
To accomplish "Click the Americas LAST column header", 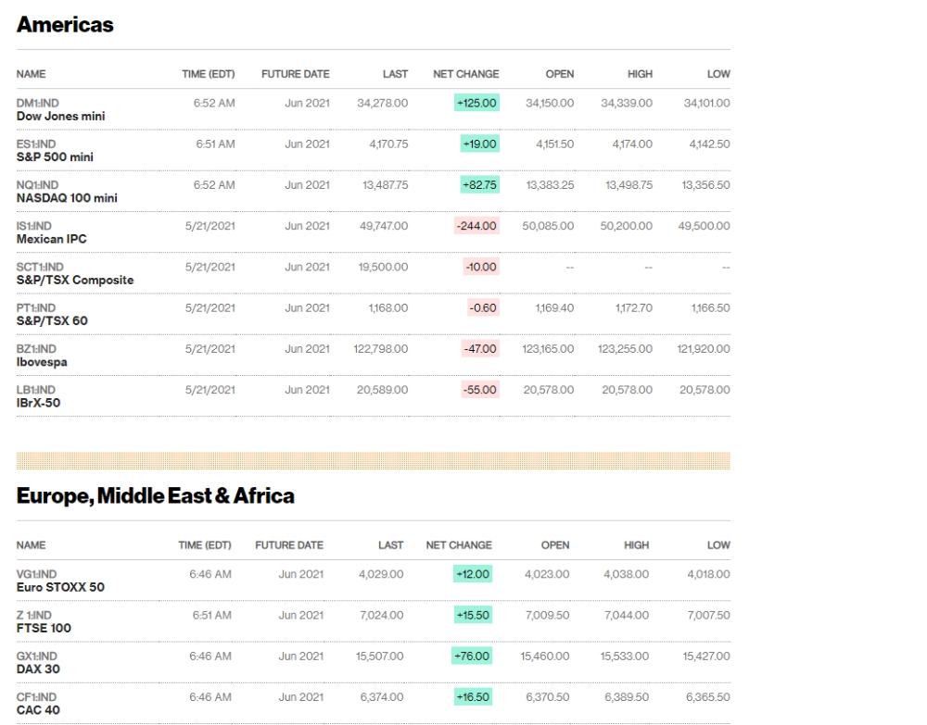I will [396, 74].
